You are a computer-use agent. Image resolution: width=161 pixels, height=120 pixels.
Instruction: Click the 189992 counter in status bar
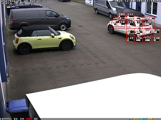(x=6, y=119)
